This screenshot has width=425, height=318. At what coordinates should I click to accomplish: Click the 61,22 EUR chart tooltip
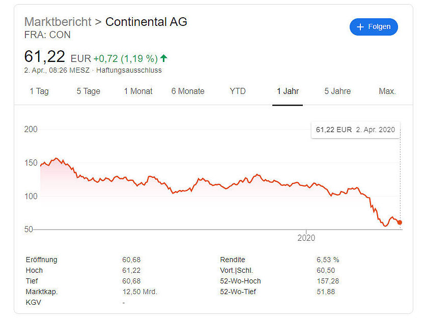(355, 130)
